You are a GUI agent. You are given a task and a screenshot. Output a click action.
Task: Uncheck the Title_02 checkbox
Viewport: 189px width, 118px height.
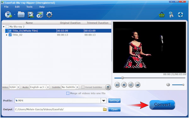coord(10,35)
